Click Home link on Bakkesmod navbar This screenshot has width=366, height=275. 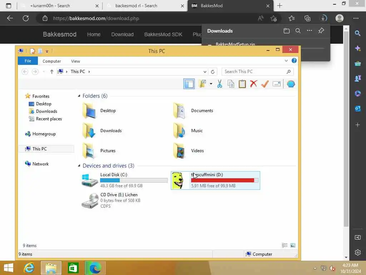tap(94, 34)
